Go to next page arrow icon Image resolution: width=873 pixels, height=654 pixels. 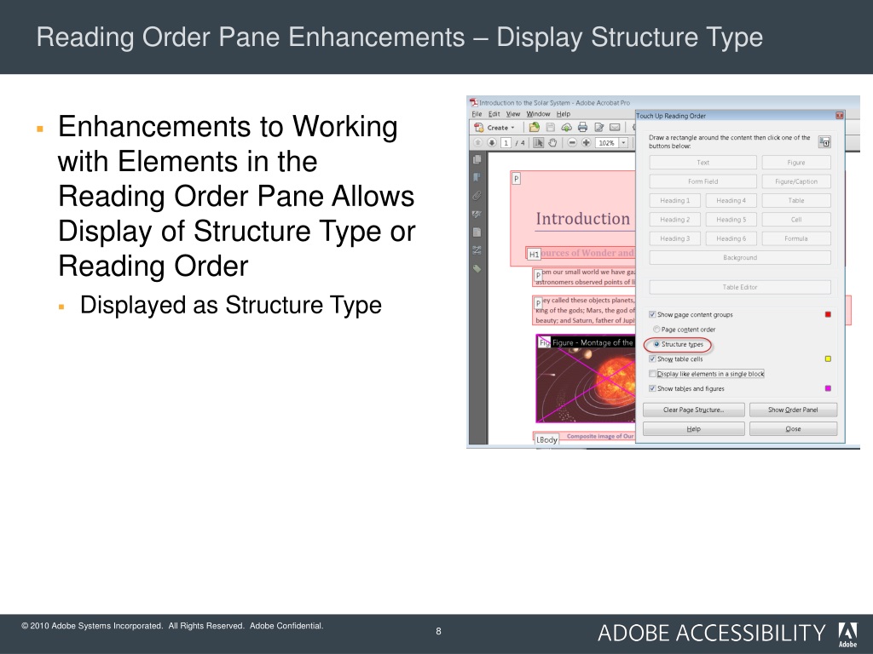pyautogui.click(x=492, y=143)
